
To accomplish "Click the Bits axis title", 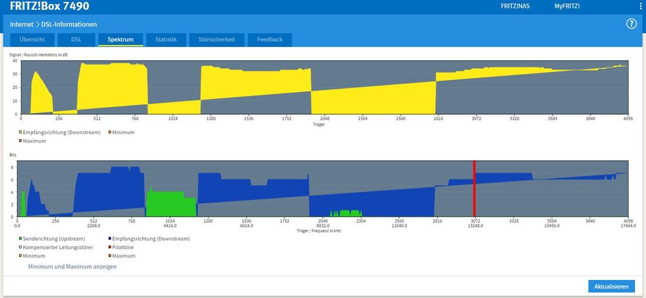I will click(13, 155).
